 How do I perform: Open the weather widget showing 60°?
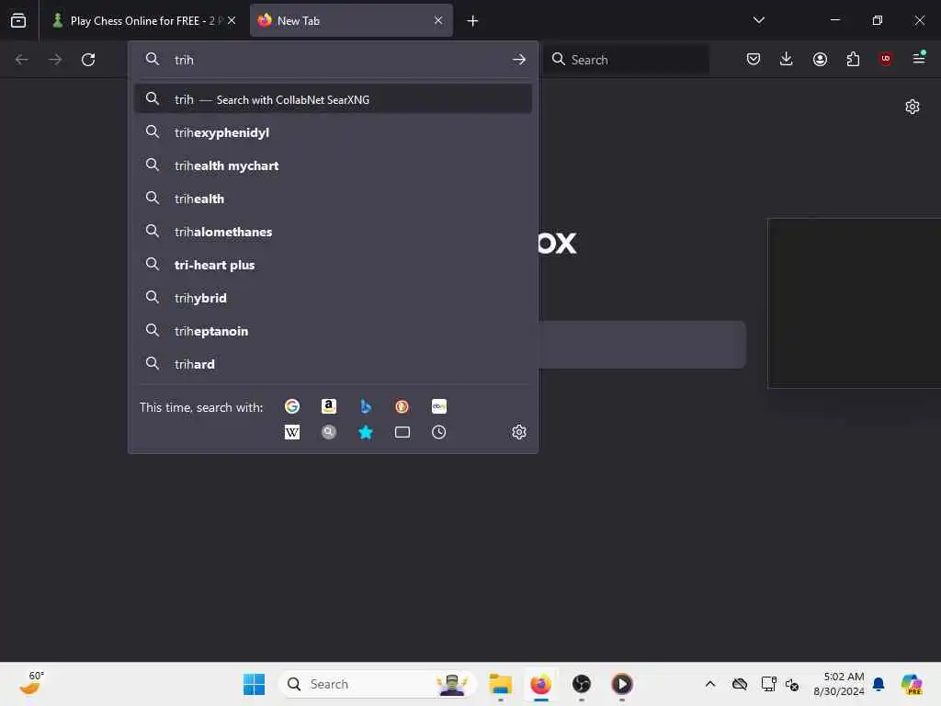pyautogui.click(x=30, y=683)
